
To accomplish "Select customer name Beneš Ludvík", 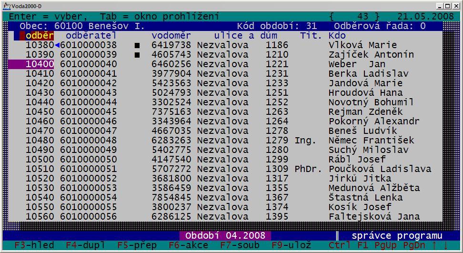I will click(x=363, y=131).
